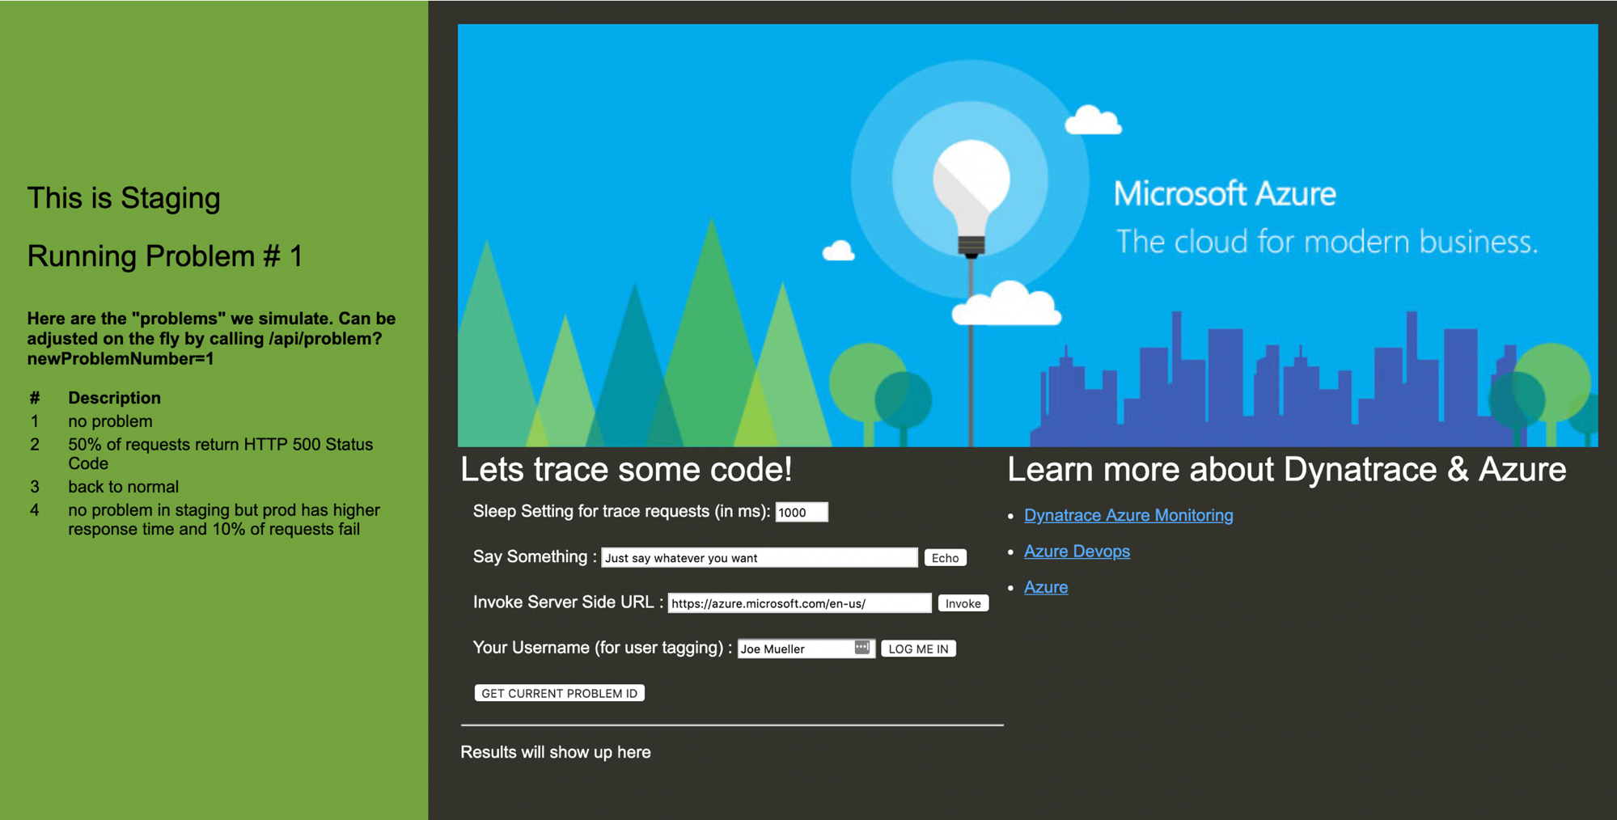Focus the Say Something text field
1617x820 pixels.
click(760, 558)
